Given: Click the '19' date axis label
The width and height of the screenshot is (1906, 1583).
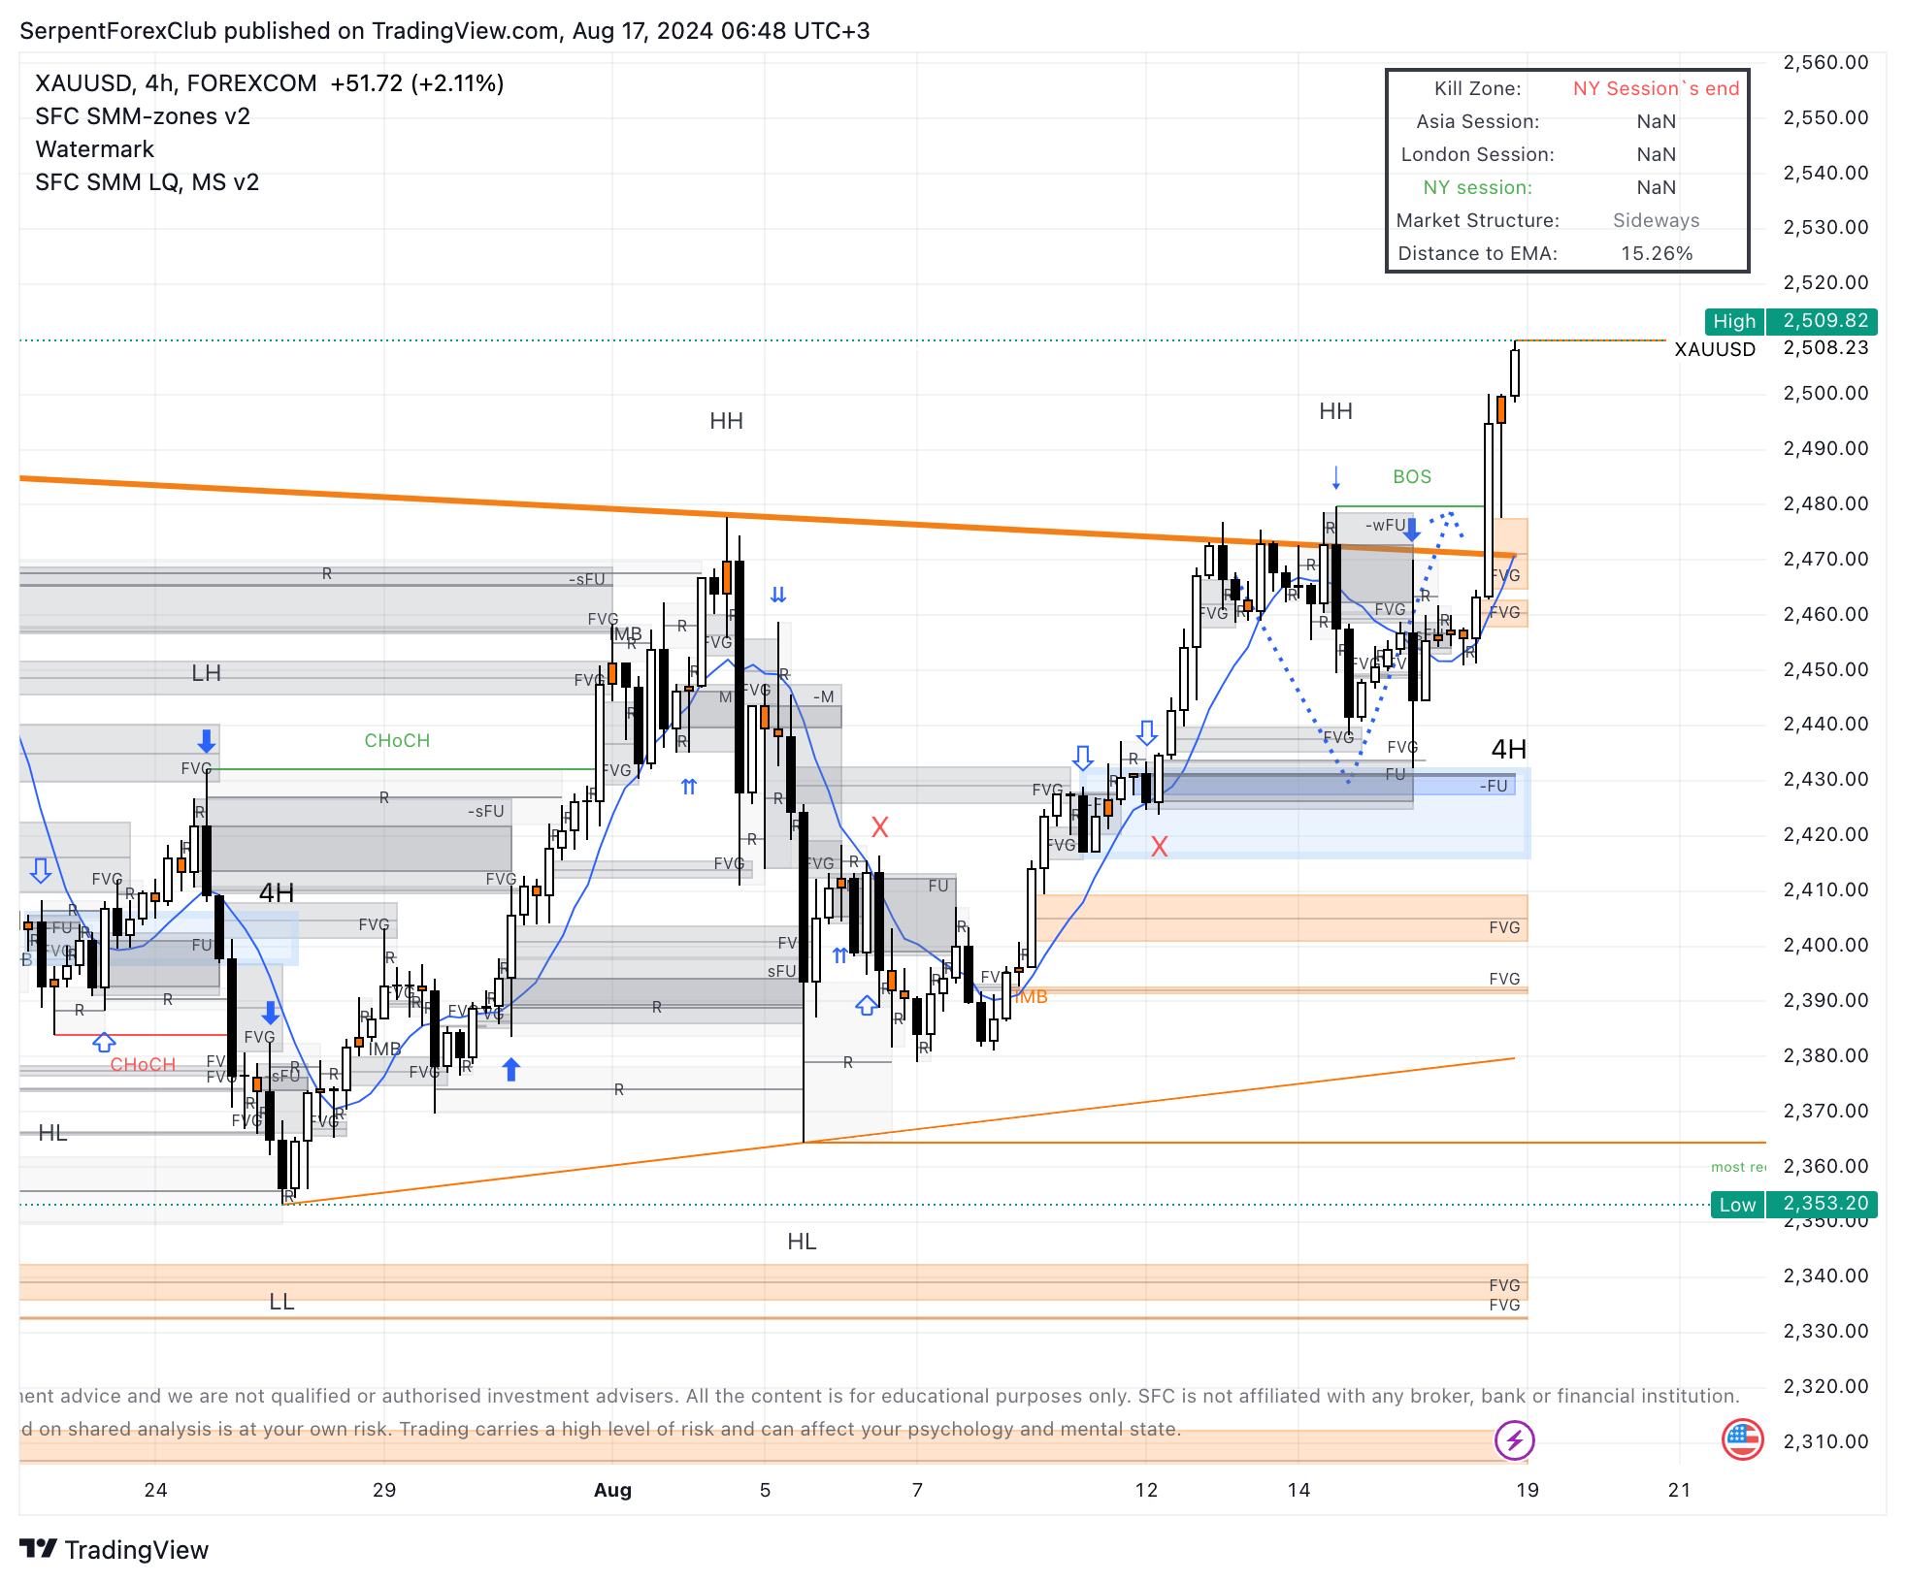Looking at the screenshot, I should pos(1528,1490).
